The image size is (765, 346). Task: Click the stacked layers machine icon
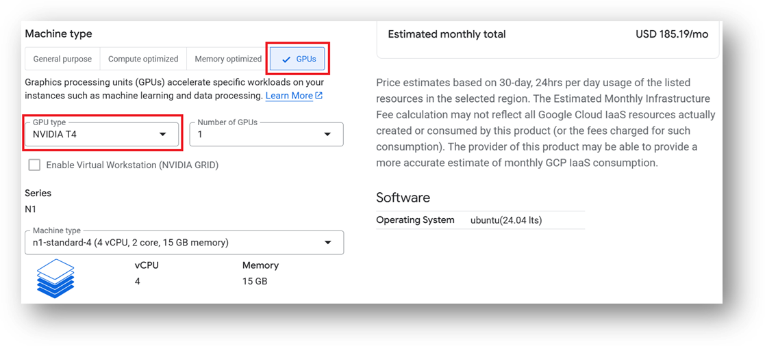tap(55, 278)
